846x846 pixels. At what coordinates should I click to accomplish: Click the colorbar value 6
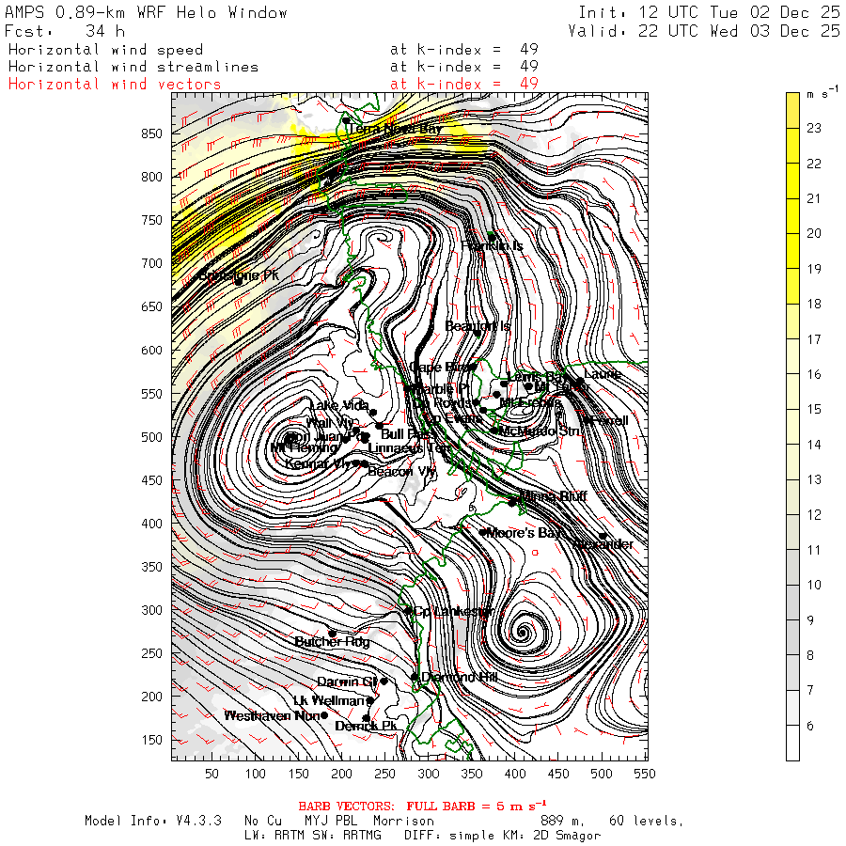(810, 726)
